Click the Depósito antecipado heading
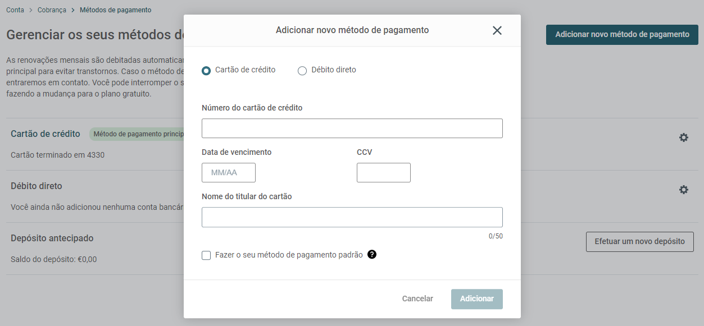This screenshot has height=326, width=704. pos(52,238)
